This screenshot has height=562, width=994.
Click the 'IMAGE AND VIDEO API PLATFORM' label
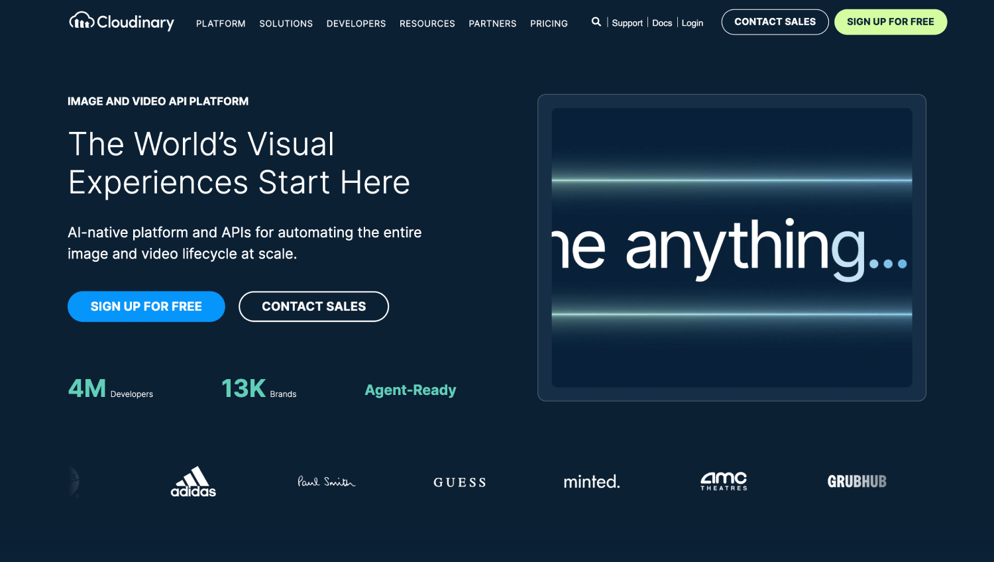[x=158, y=101]
